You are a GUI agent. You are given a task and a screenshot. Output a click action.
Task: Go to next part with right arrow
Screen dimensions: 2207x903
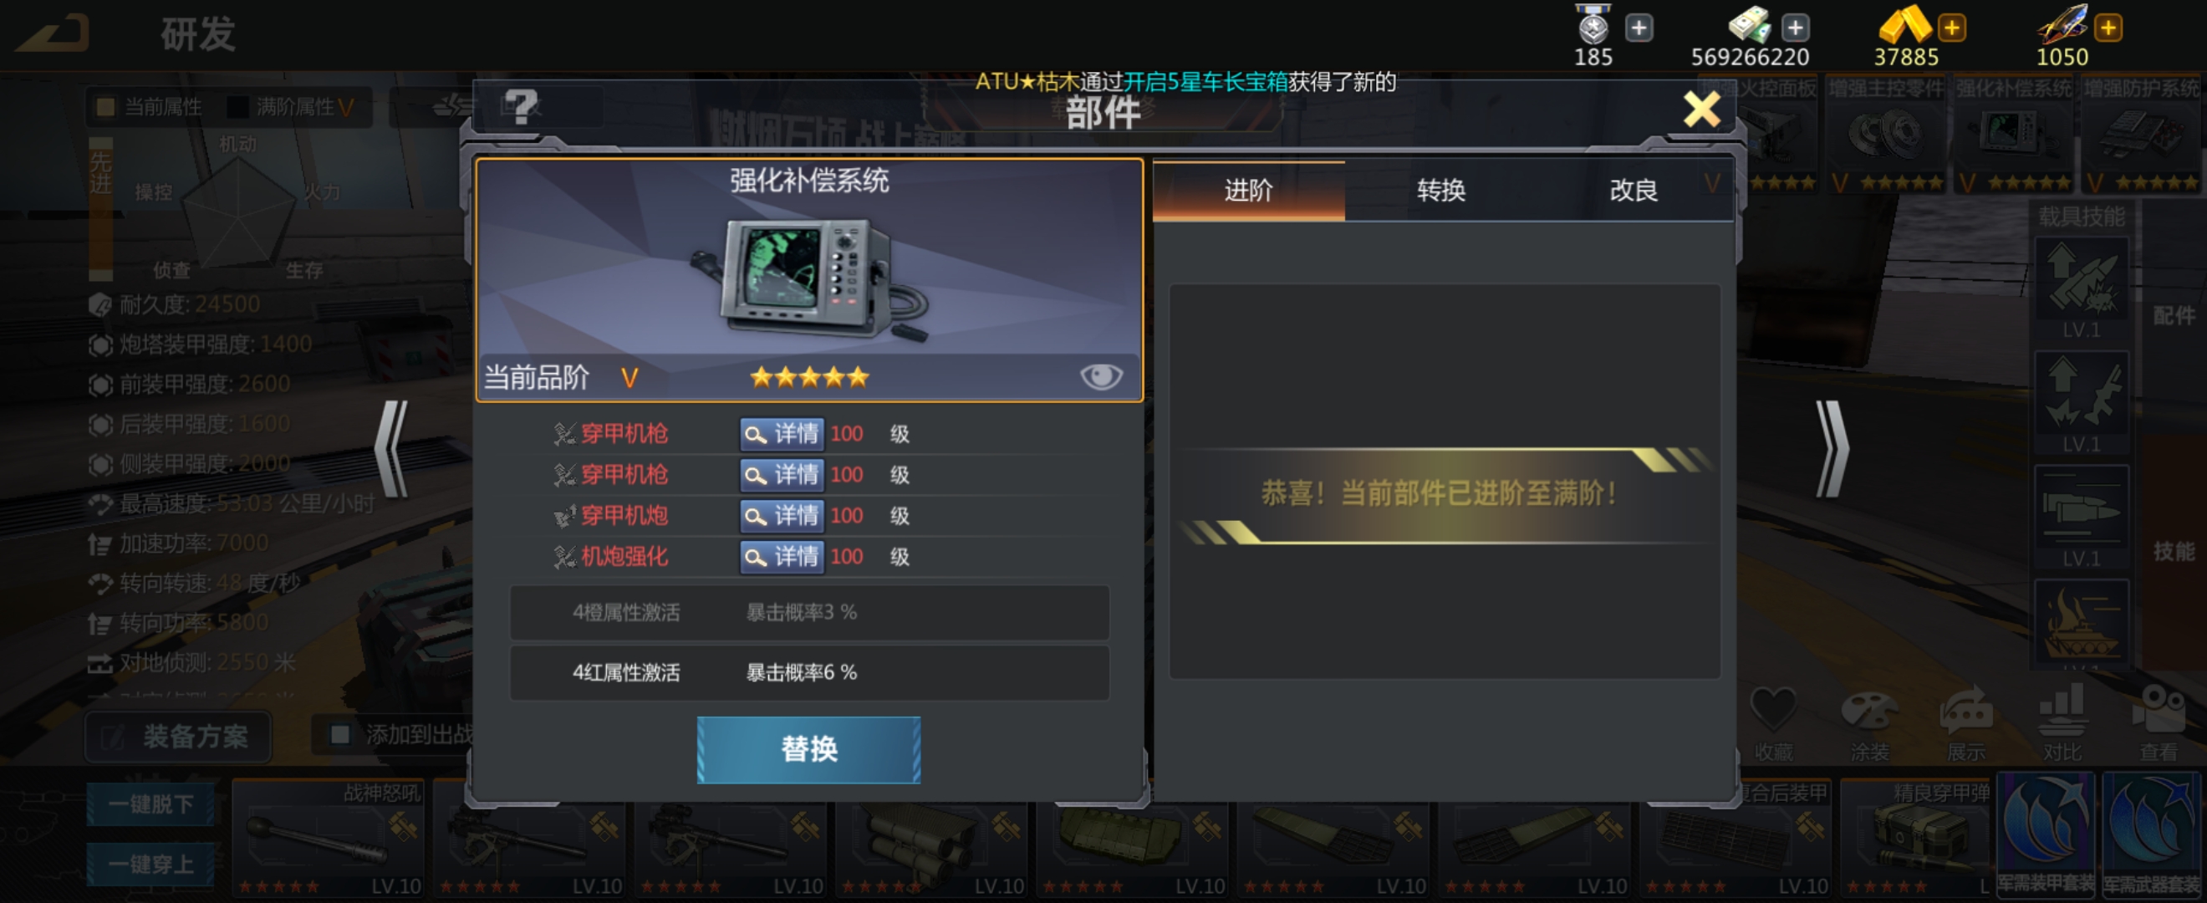[1832, 449]
